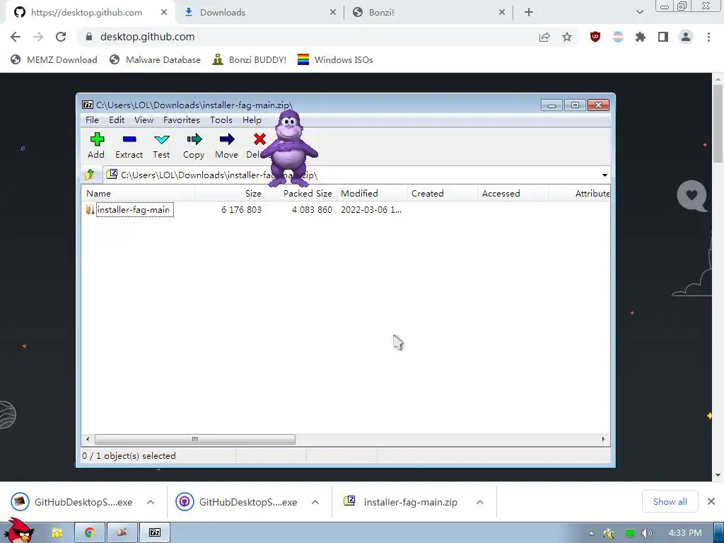Click the browser page vertical scrollbar

click(718, 124)
